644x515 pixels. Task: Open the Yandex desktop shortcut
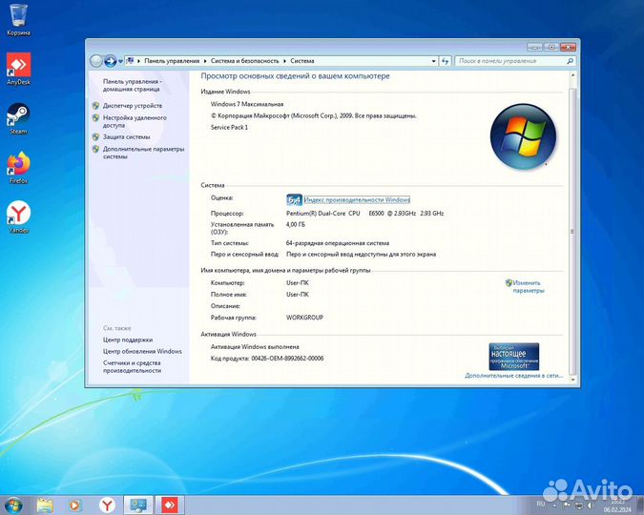point(18,216)
